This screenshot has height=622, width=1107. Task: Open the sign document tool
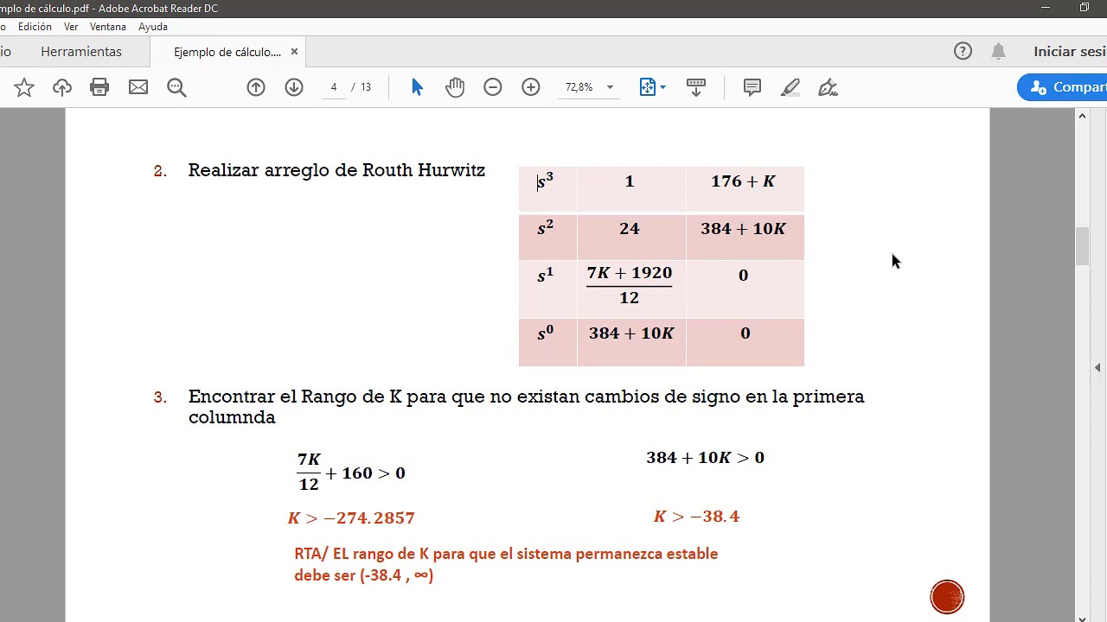(829, 87)
